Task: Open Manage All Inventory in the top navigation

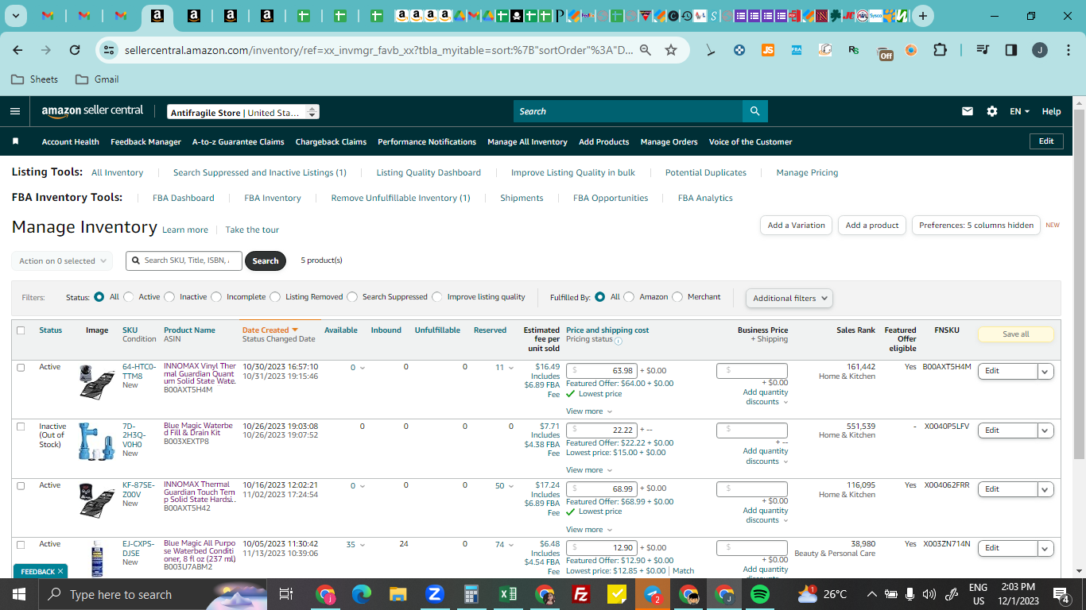Action: (527, 141)
